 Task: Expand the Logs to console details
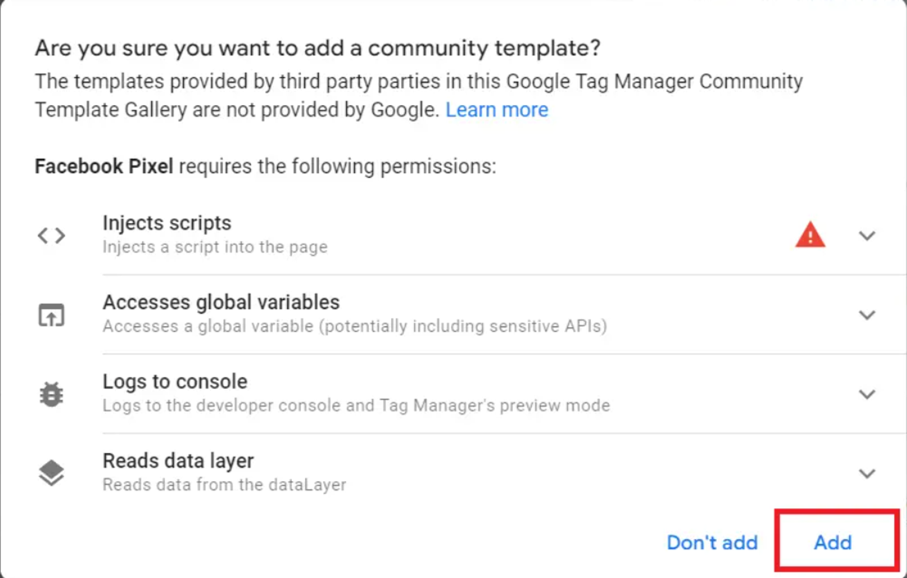[x=867, y=394]
